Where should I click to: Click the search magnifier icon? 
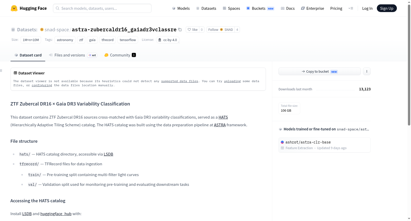58,8
